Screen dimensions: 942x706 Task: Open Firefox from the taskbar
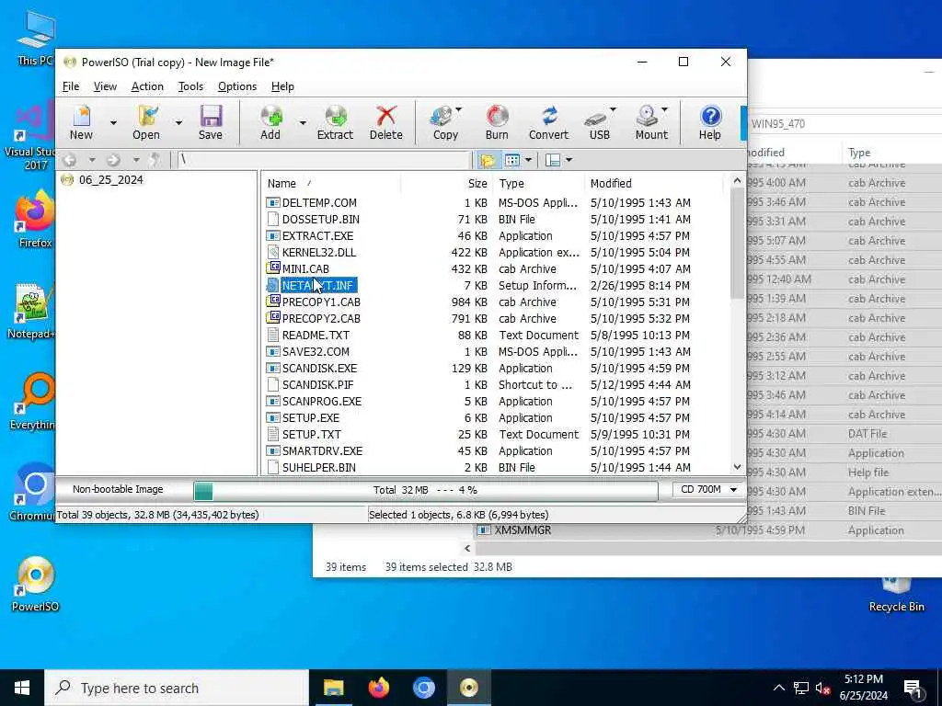click(x=378, y=688)
